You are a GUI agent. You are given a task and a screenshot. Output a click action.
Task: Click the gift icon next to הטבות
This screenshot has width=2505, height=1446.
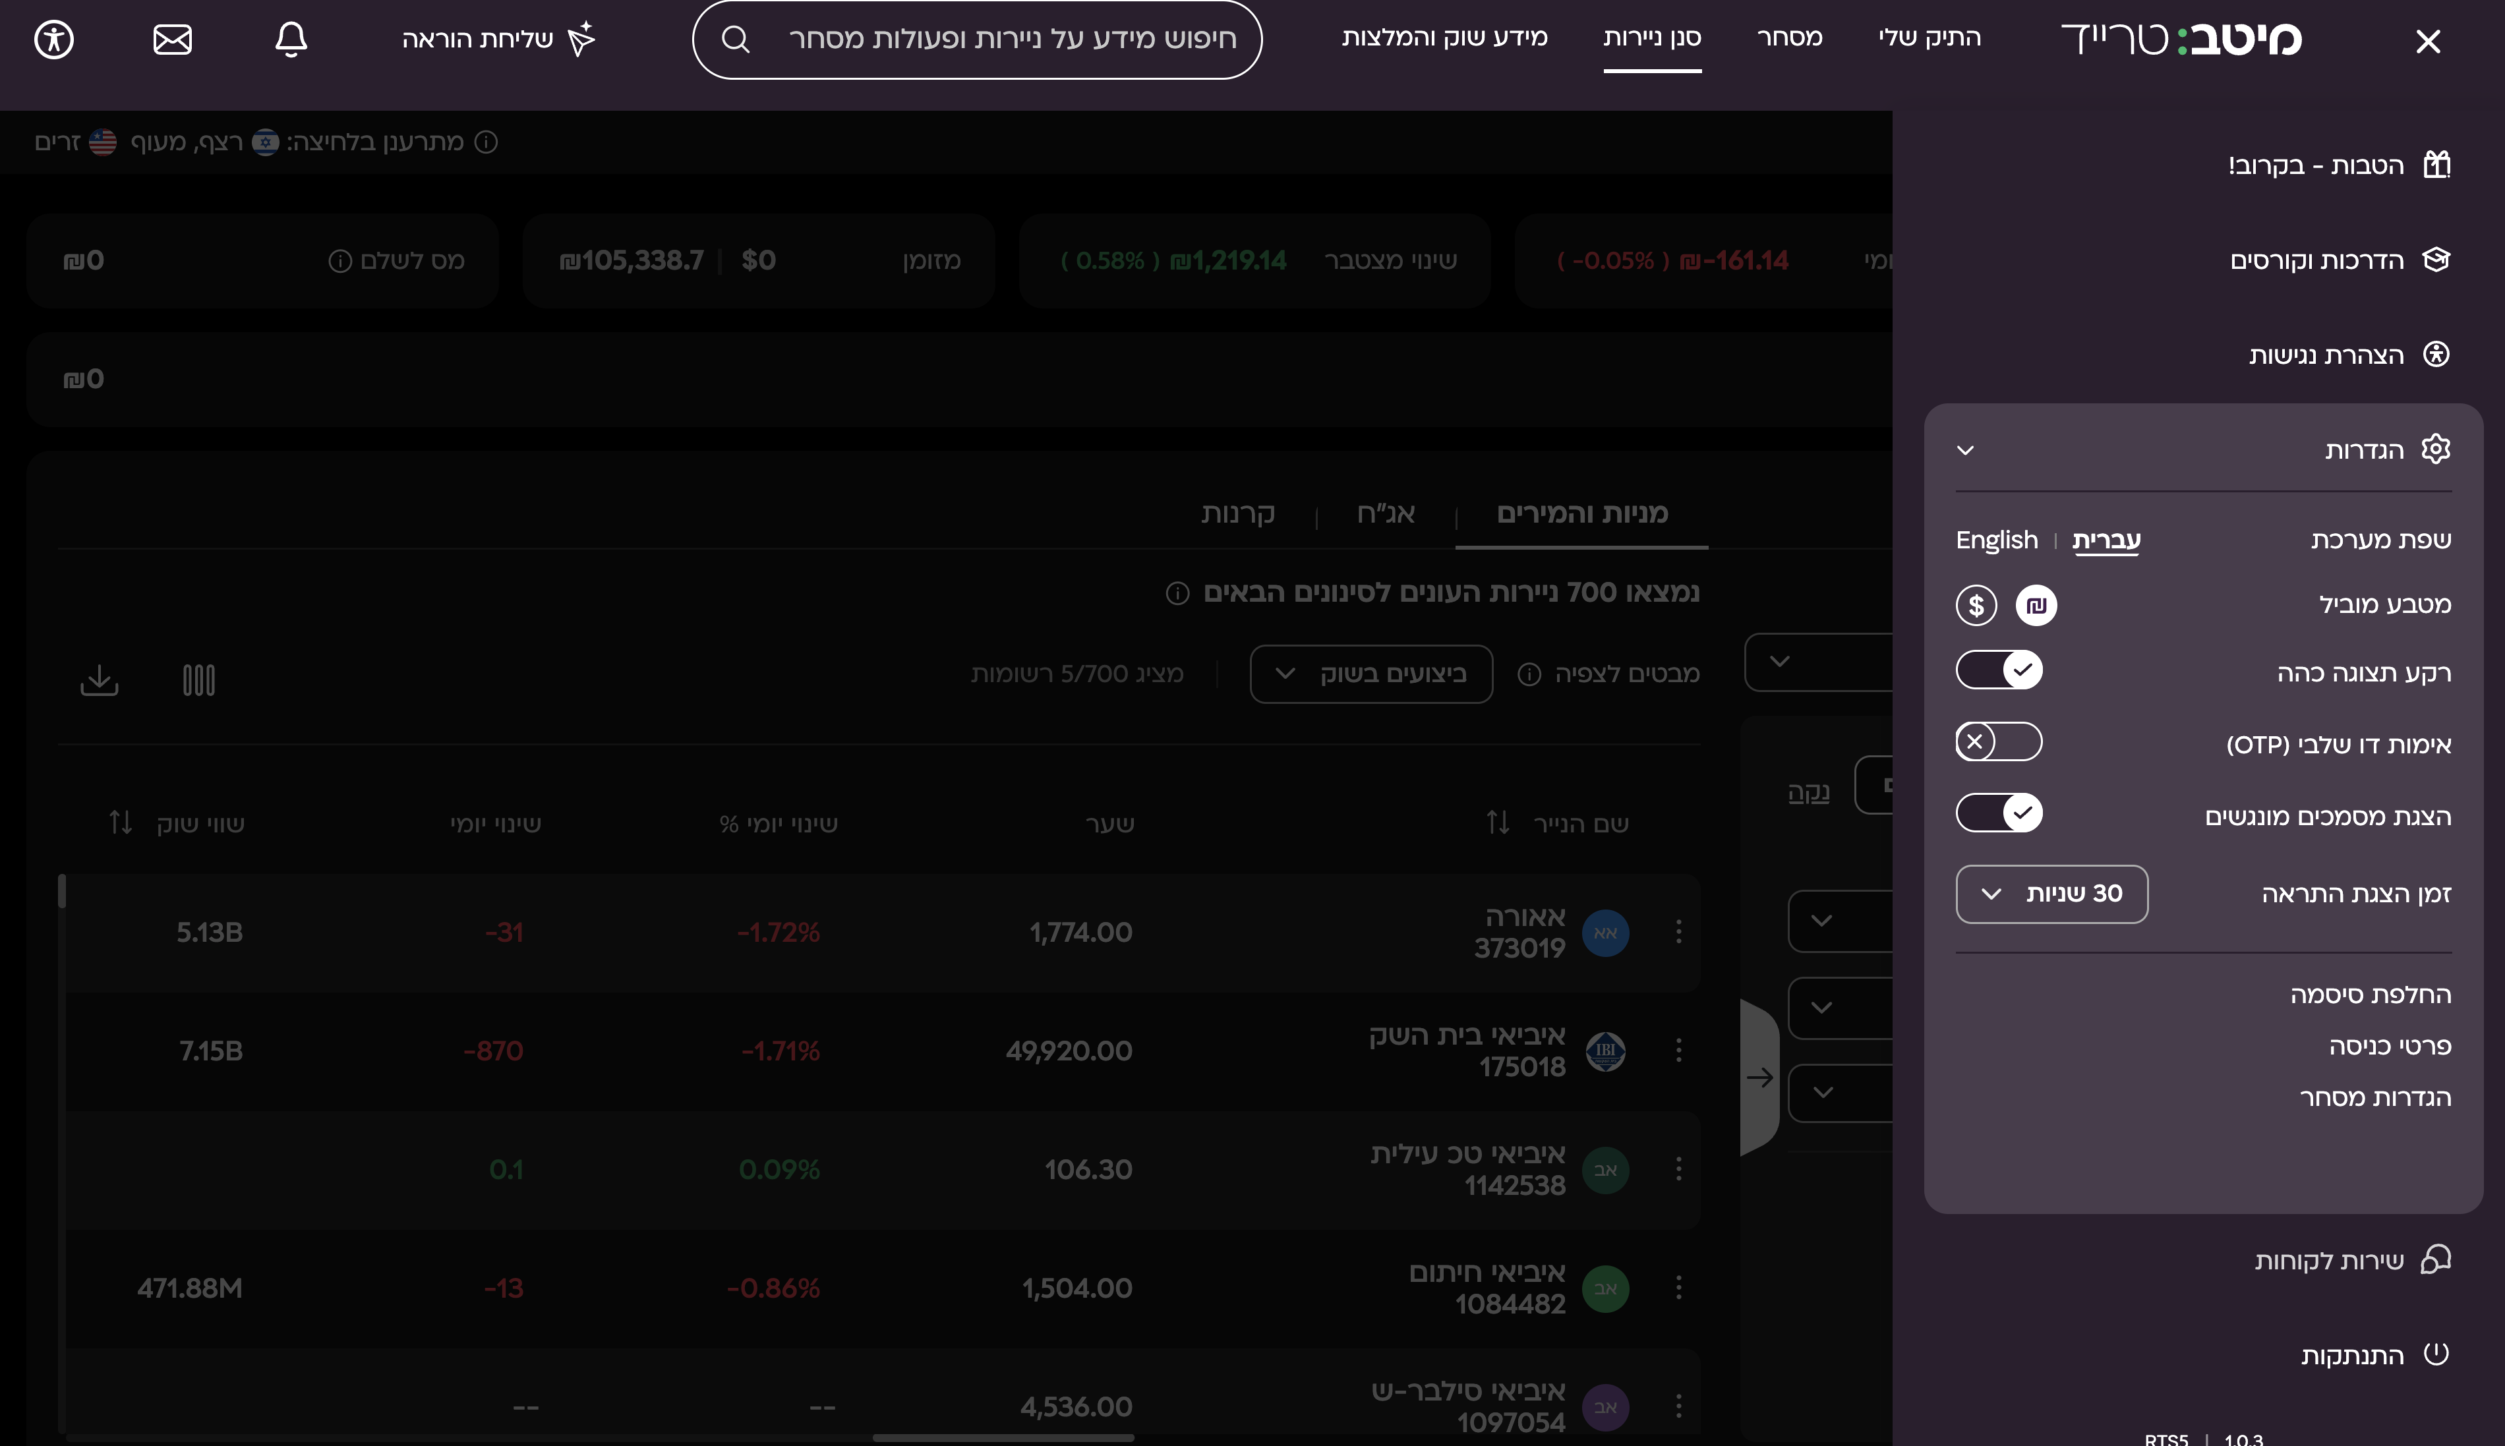click(x=2436, y=164)
